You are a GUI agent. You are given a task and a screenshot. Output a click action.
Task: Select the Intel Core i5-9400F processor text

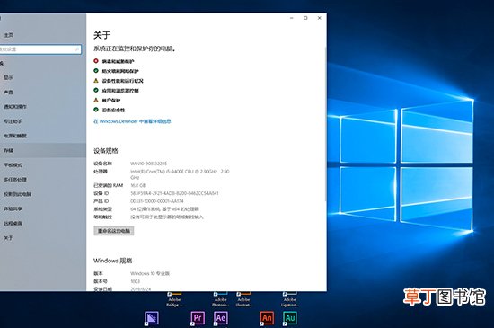(180, 174)
